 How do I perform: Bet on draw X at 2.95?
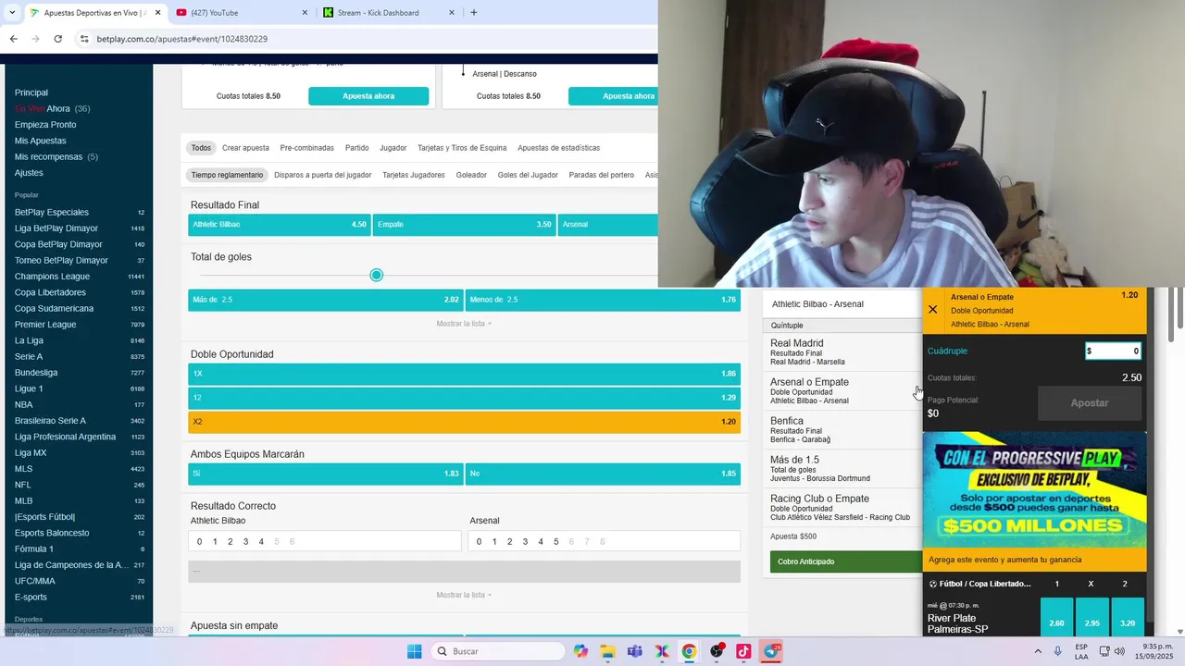pos(1091,617)
